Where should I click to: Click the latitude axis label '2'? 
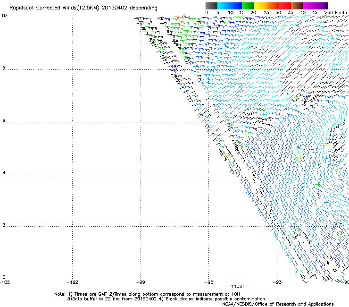[x=4, y=225]
